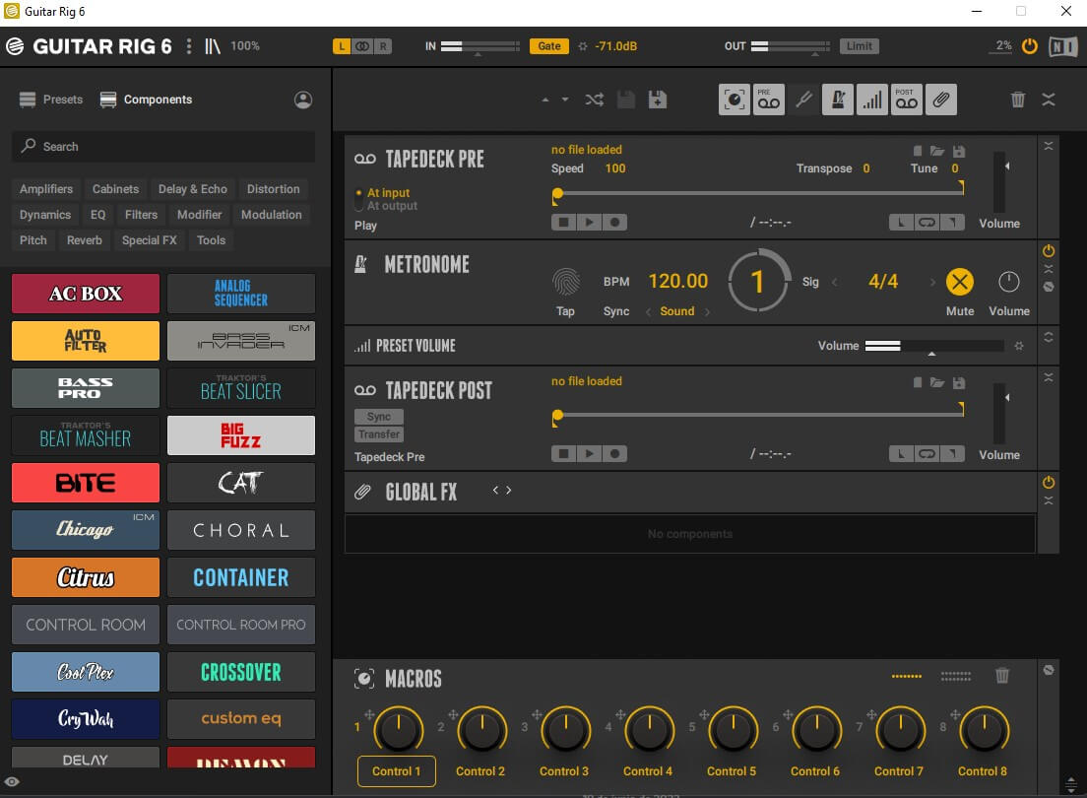Click the Tapedeck Pre playback position slider

(x=758, y=194)
